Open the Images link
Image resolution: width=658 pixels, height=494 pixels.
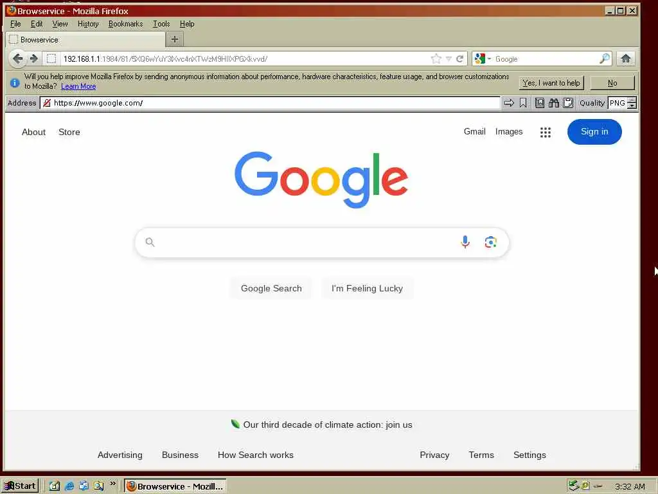point(509,131)
